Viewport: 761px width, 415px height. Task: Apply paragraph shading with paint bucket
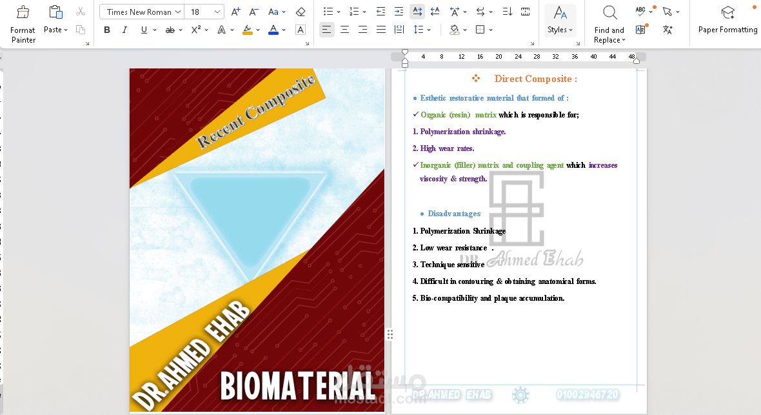coord(454,30)
